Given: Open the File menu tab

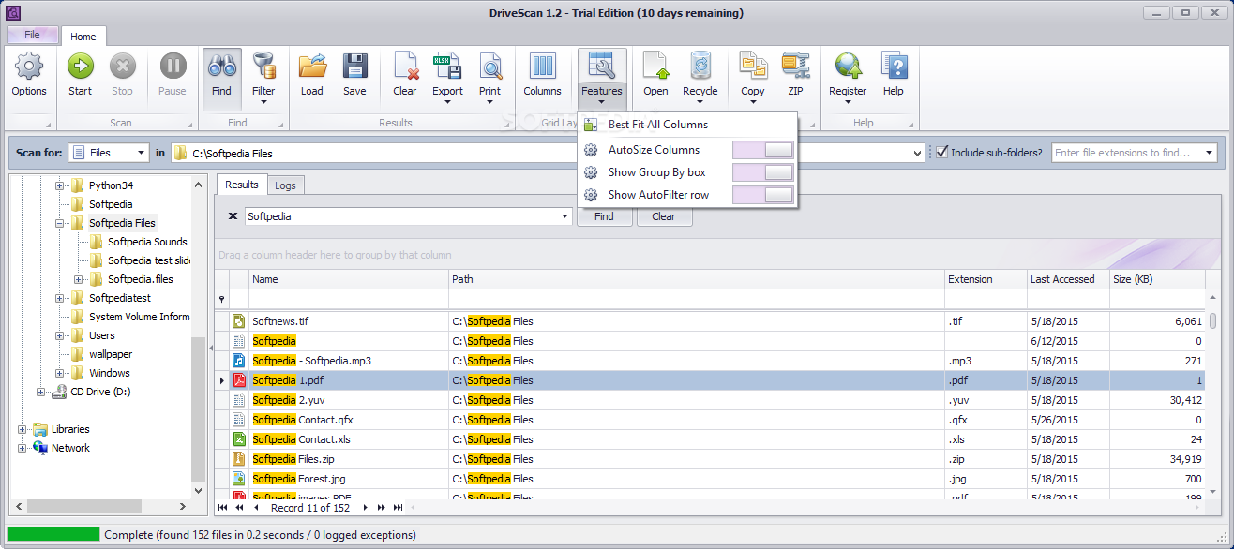Looking at the screenshot, I should pos(33,35).
